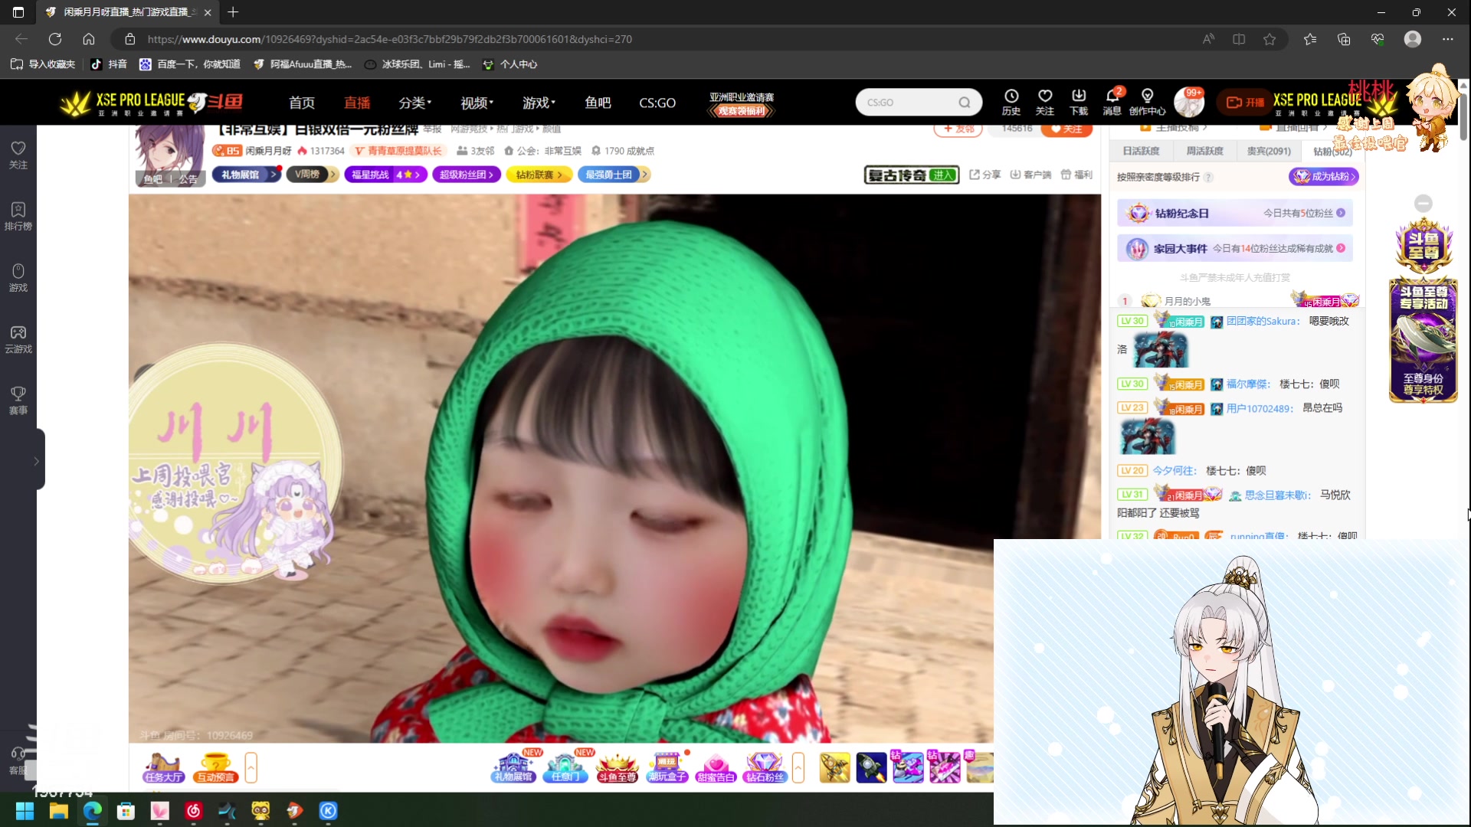
Task: Open the 超级粉丝团 badge
Action: point(467,175)
